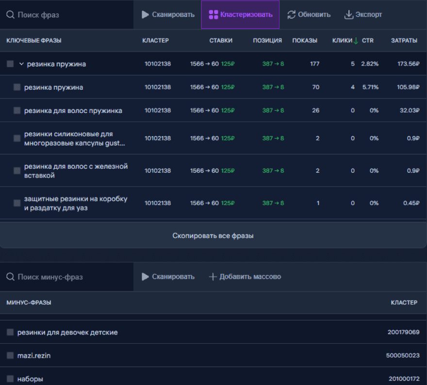Sort by Затраты column header
The width and height of the screenshot is (427, 385).
[404, 41]
